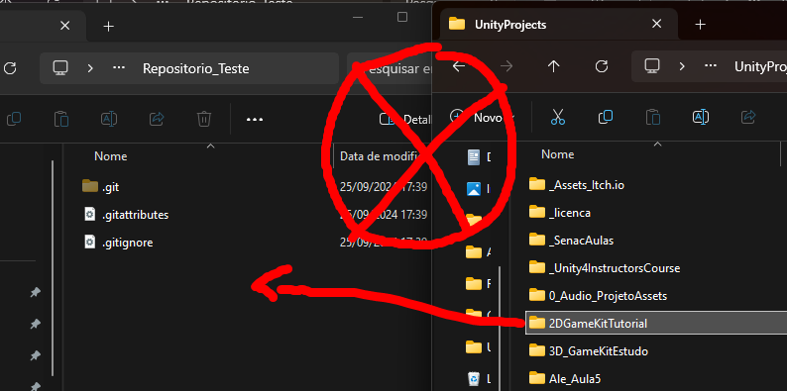Select 0_Audio_ProjetoAssets folder
787x391 pixels.
click(599, 296)
